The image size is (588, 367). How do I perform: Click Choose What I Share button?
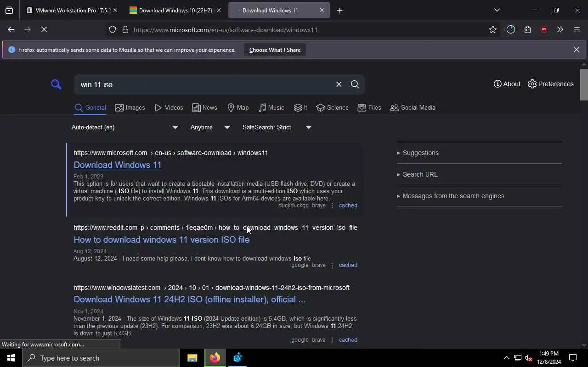tap(275, 50)
